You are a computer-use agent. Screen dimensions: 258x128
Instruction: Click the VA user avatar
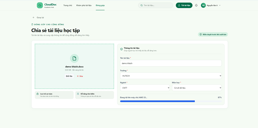(x=203, y=5)
